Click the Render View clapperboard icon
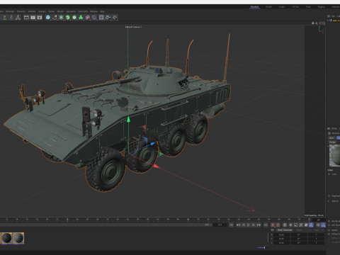This screenshot has width=340, height=255. tap(26, 18)
